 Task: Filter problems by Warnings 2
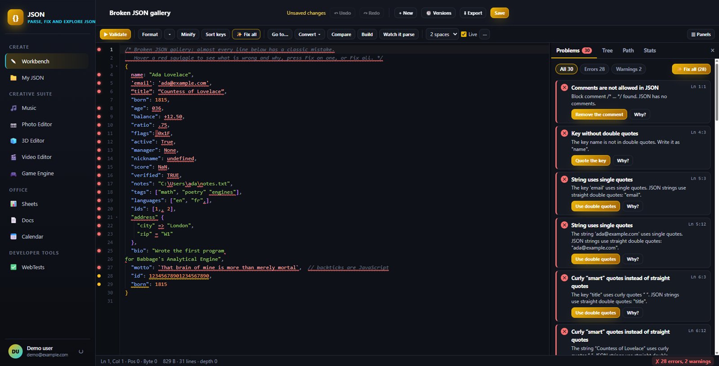(x=628, y=69)
